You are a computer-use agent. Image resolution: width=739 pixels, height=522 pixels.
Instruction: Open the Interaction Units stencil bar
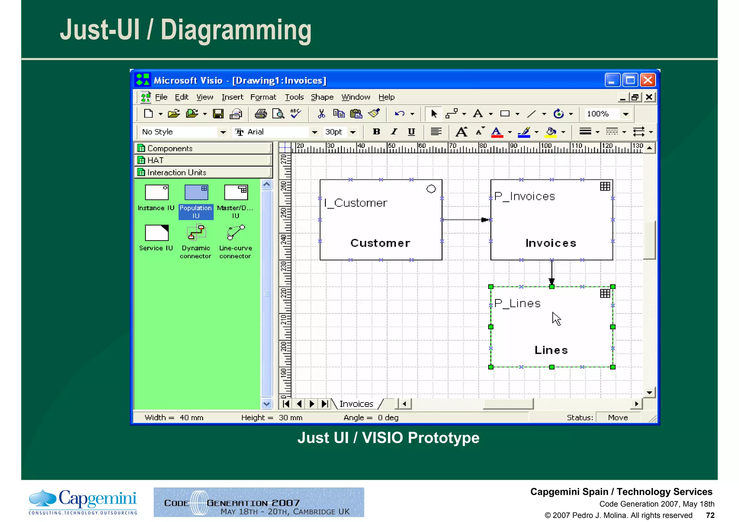[204, 172]
